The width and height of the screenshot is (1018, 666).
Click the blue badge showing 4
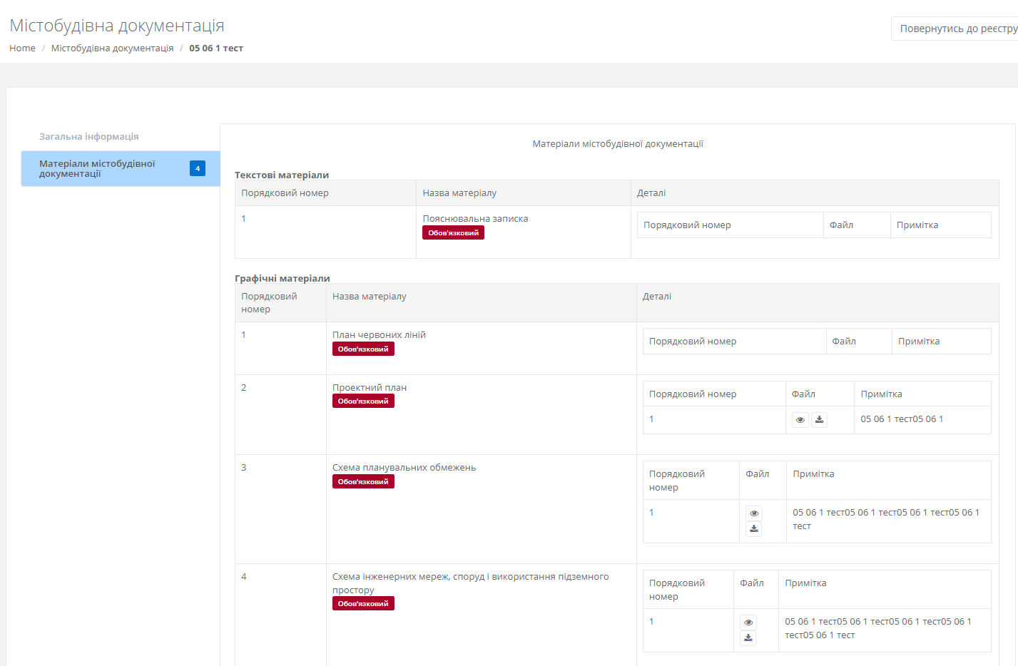(x=198, y=168)
